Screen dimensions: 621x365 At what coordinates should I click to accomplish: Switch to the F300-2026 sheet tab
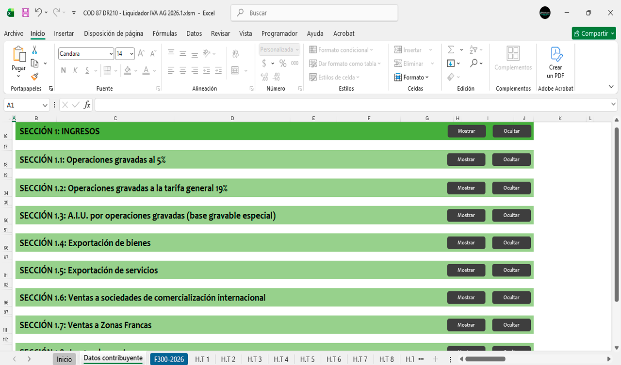[x=169, y=359]
